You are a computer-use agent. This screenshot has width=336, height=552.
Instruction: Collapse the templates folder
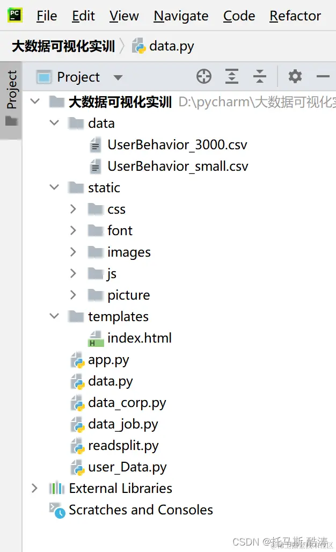[54, 316]
